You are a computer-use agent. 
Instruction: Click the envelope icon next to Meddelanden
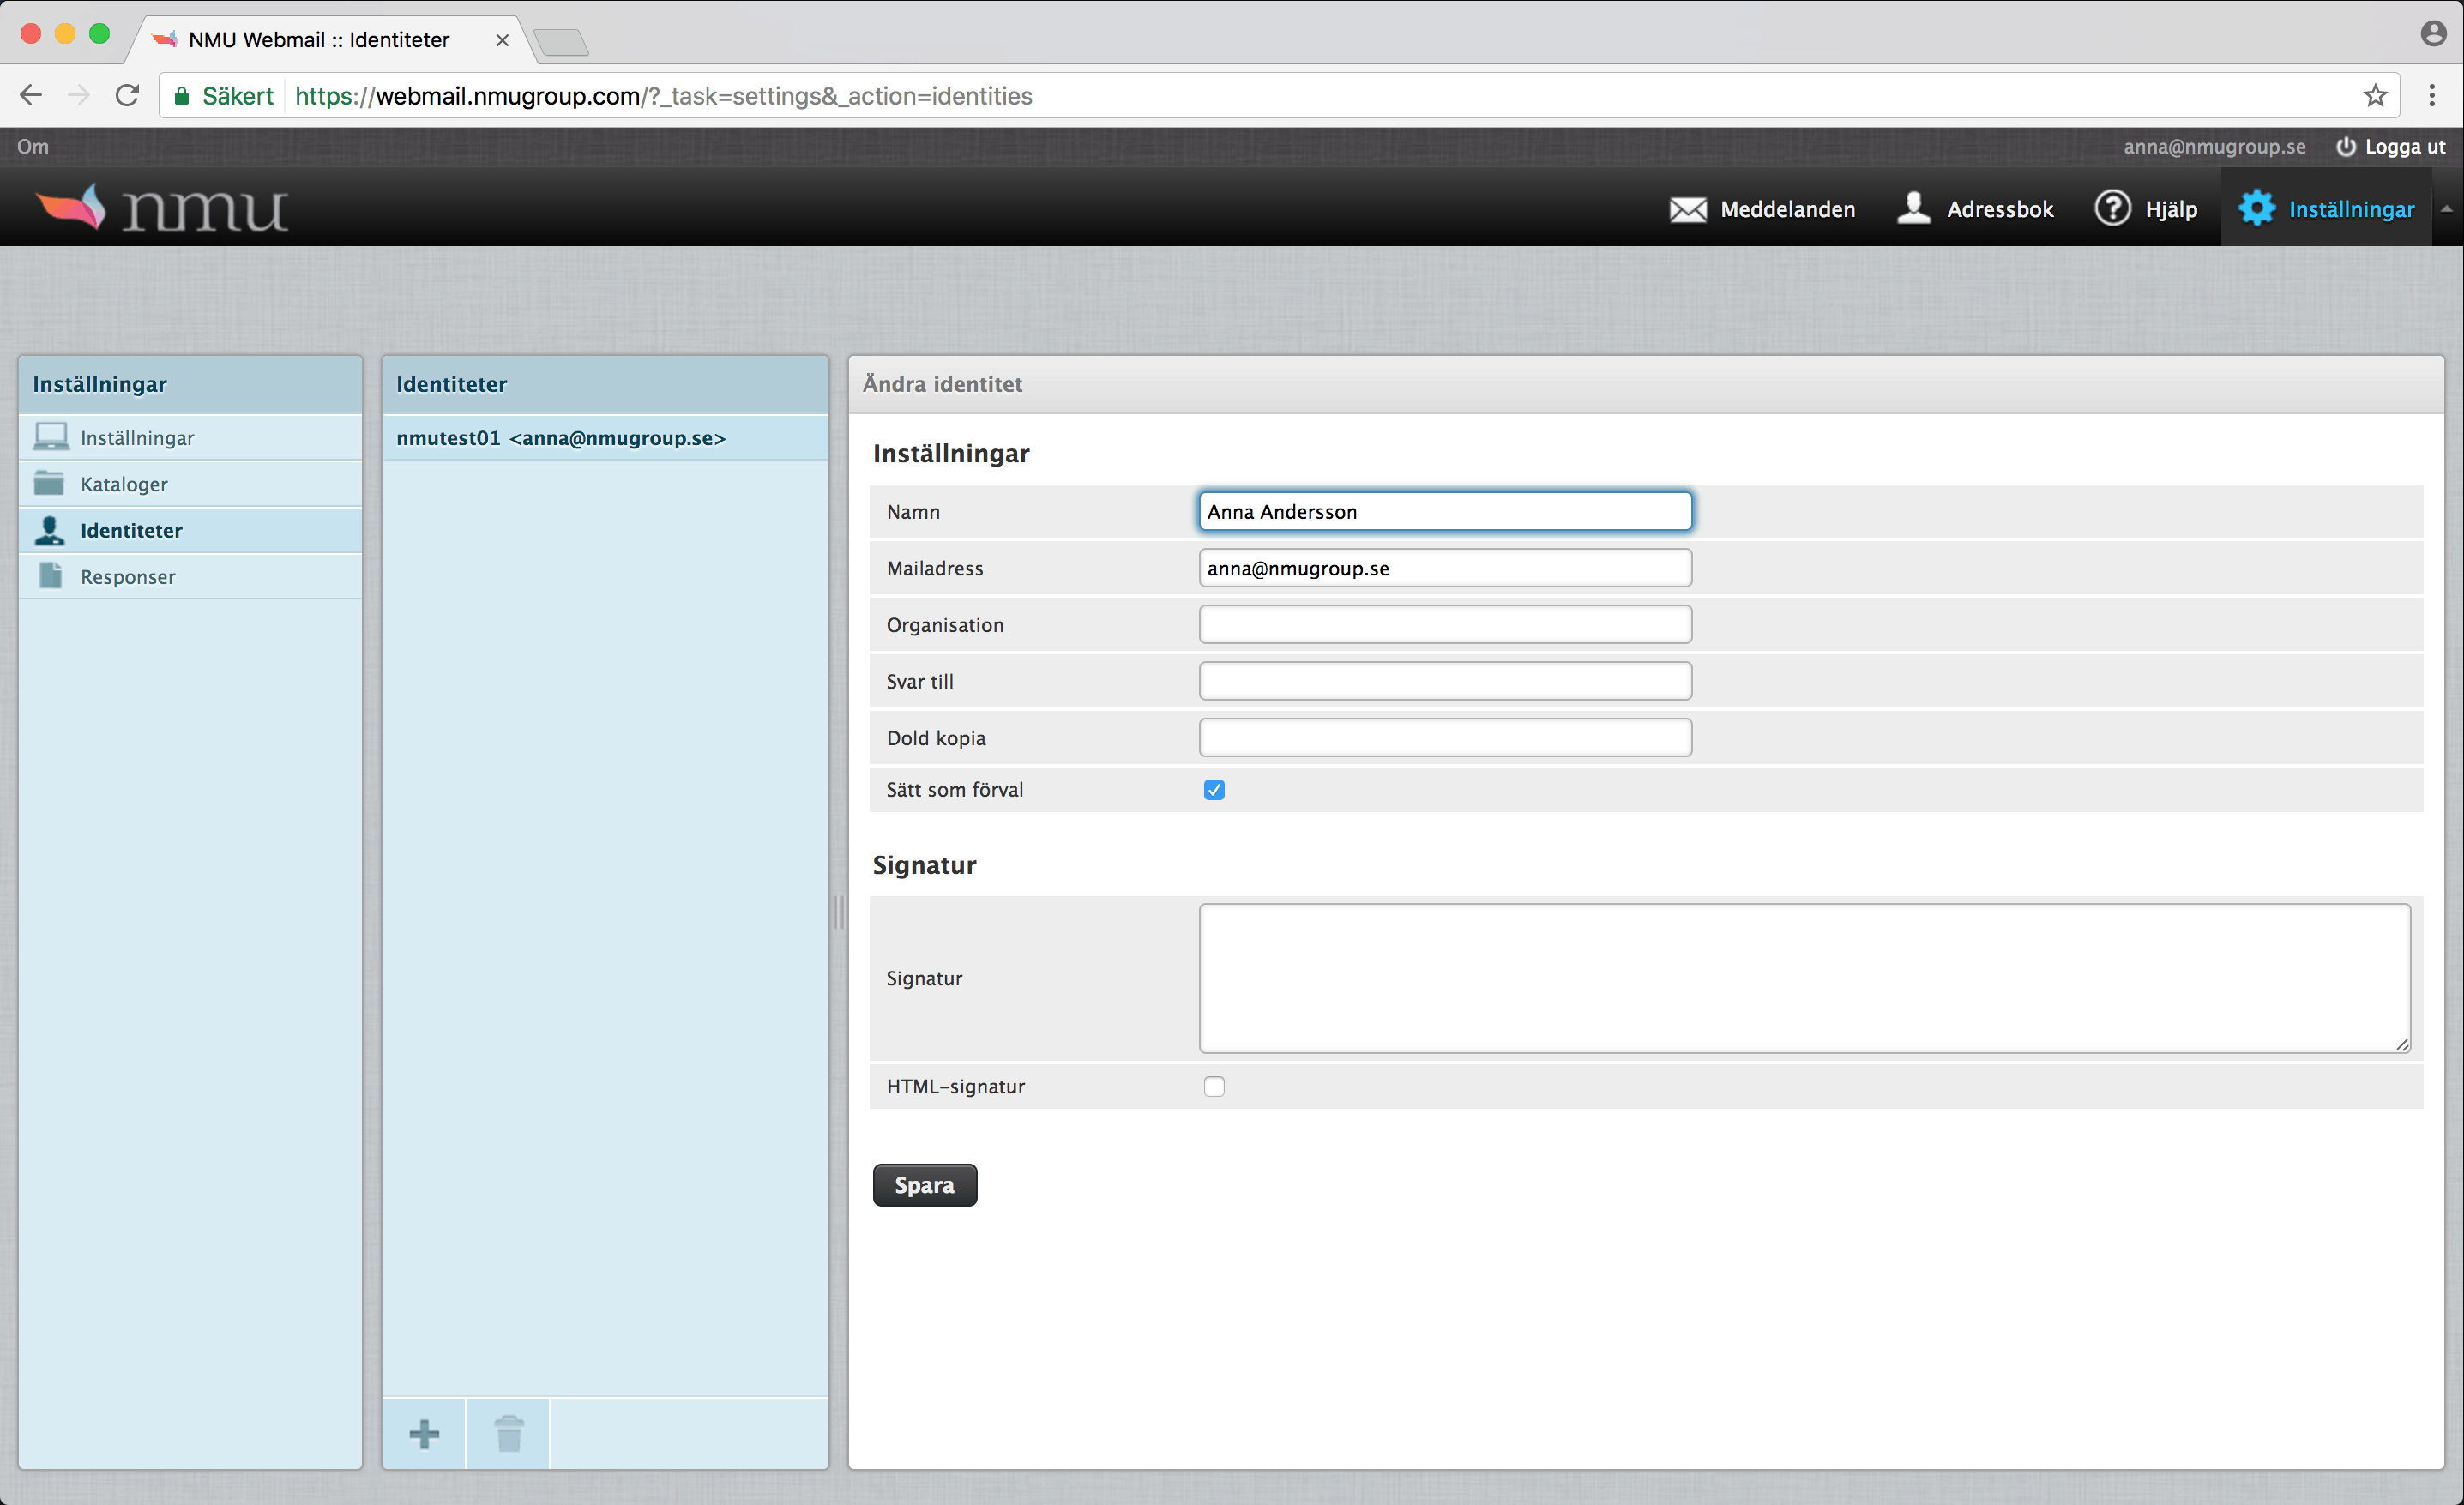(x=1688, y=209)
